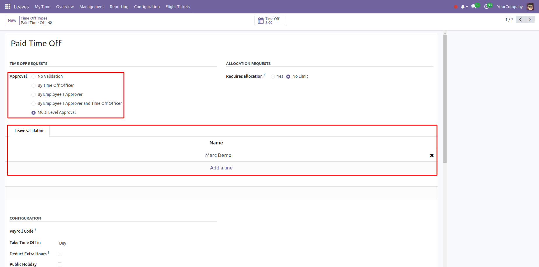
Task: Set Requires allocation to Yes
Action: (x=273, y=77)
